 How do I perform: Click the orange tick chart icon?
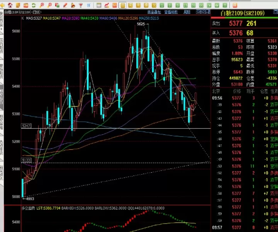pos(115,5)
